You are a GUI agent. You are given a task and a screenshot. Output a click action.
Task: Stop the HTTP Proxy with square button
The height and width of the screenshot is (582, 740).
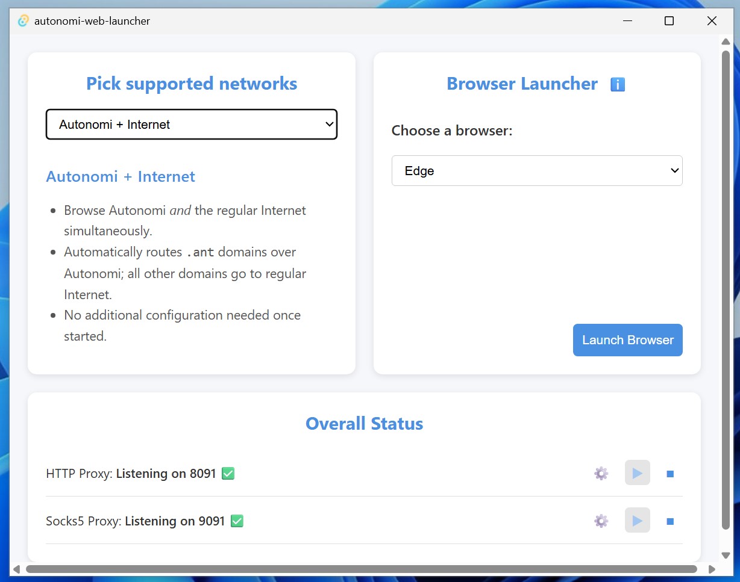coord(670,474)
